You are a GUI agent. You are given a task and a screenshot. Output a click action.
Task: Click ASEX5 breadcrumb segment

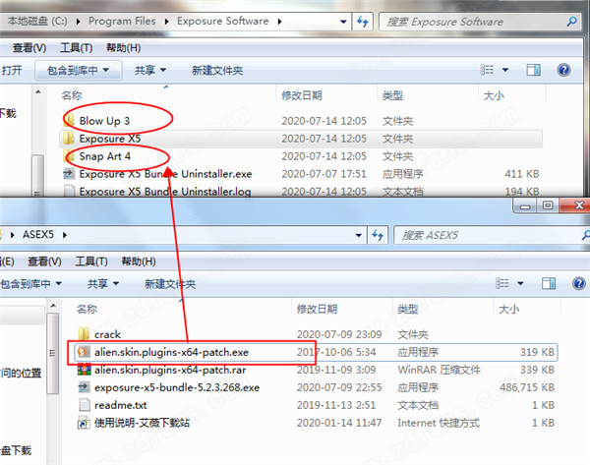[38, 234]
